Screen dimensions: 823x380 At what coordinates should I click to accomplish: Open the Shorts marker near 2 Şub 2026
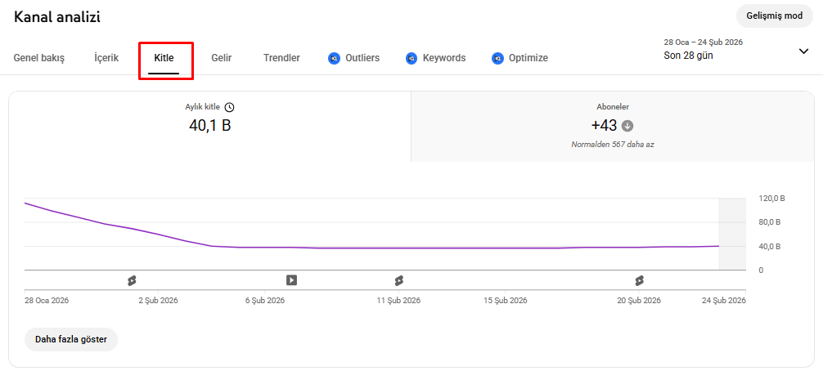(132, 280)
